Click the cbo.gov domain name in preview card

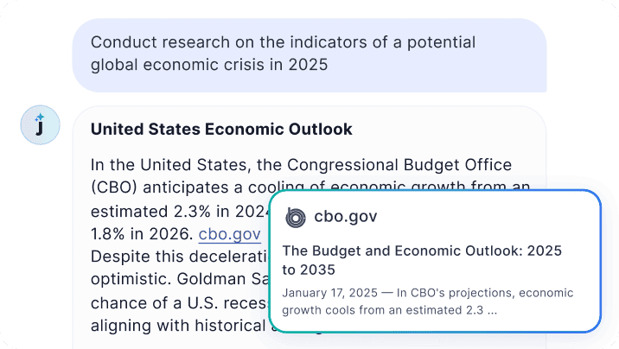click(346, 216)
